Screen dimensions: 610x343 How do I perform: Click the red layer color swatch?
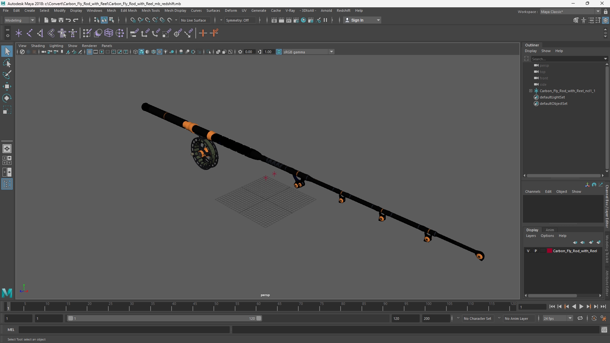[549, 251]
